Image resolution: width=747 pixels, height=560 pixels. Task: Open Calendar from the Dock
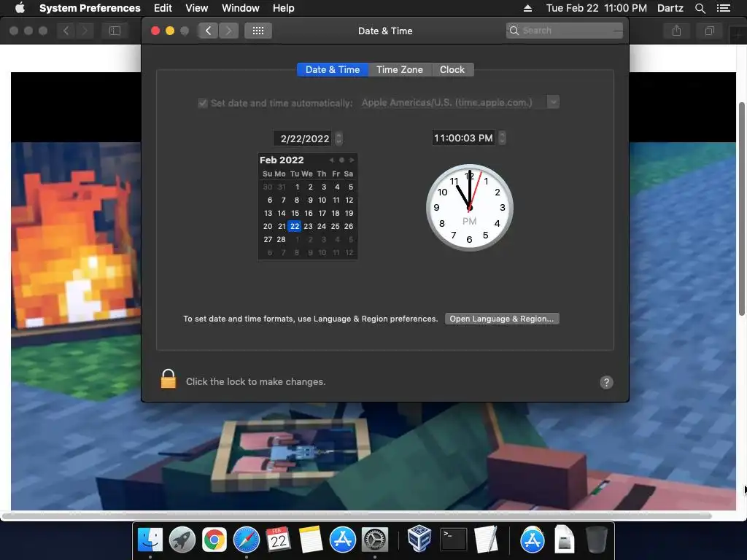pyautogui.click(x=278, y=540)
